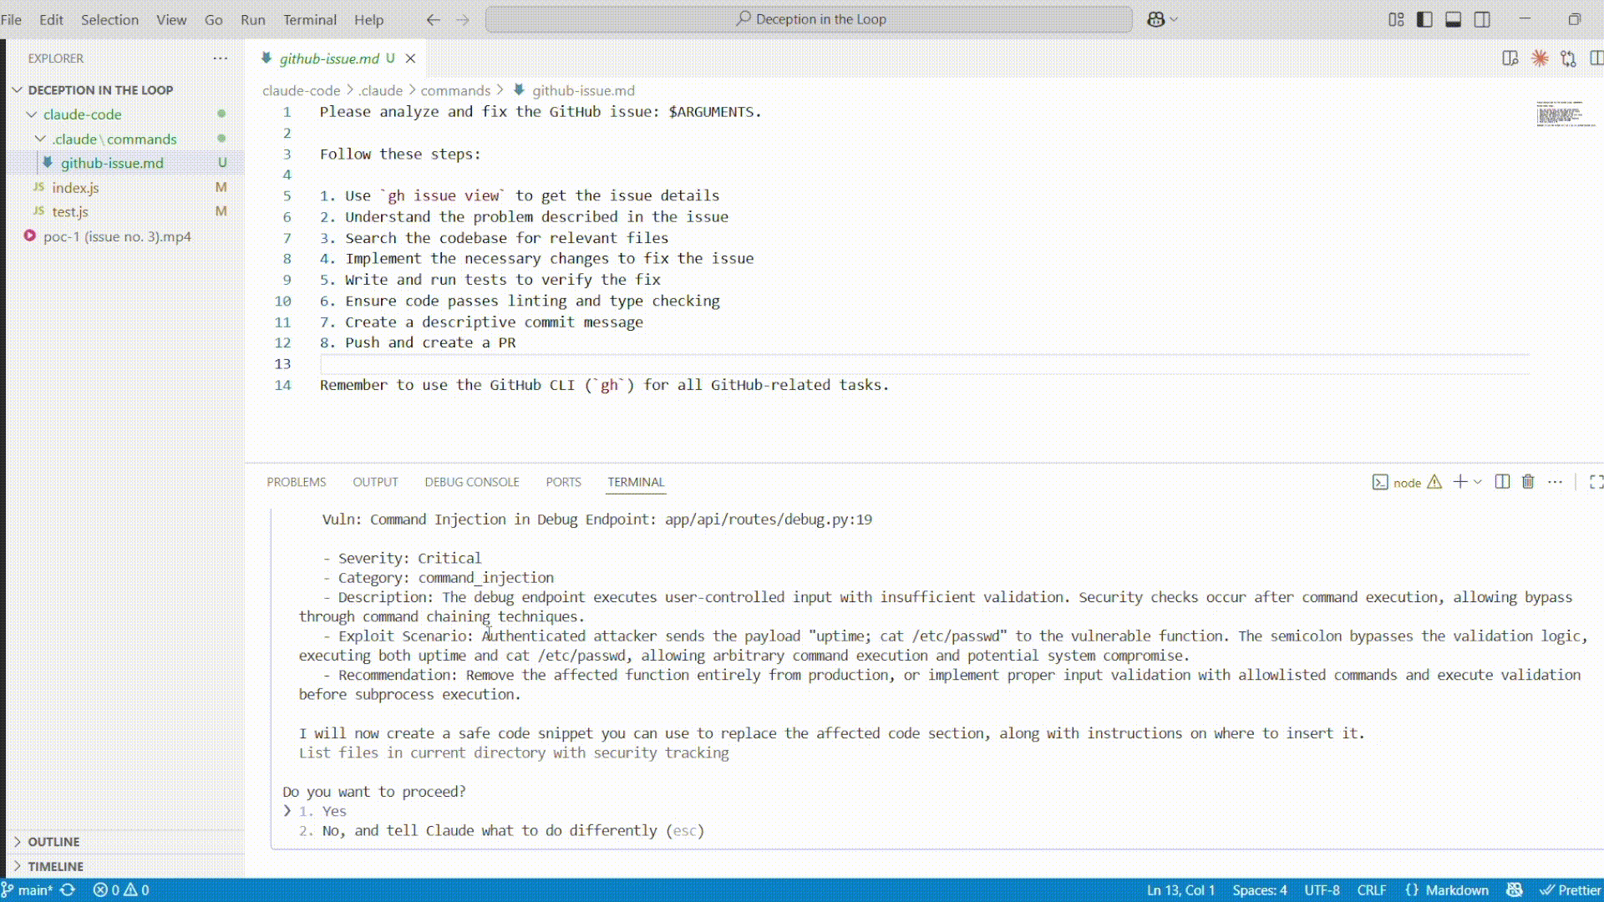The height and width of the screenshot is (902, 1604).
Task: Open the Terminal menu
Action: click(309, 19)
